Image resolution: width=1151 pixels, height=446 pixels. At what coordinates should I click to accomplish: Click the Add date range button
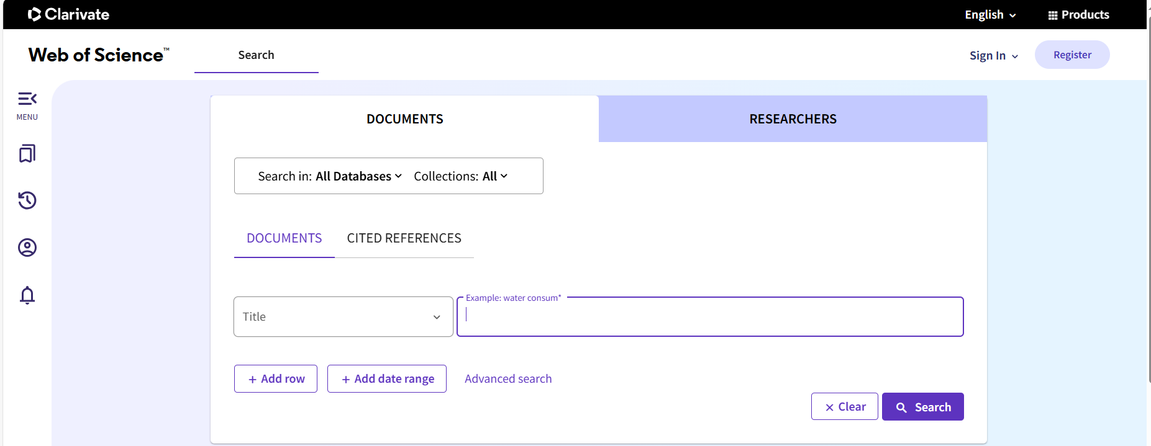pos(387,378)
